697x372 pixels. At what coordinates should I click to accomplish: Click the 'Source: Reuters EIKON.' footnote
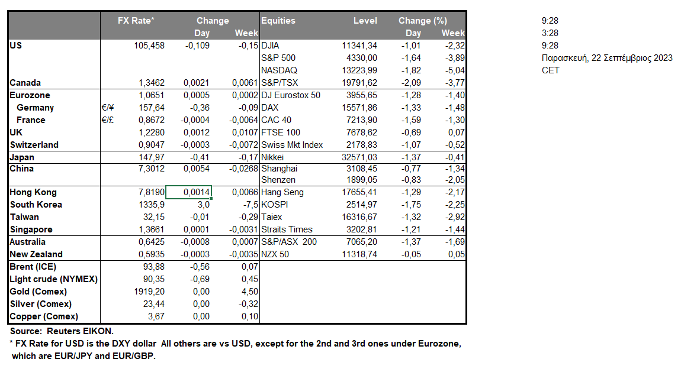pyautogui.click(x=62, y=331)
